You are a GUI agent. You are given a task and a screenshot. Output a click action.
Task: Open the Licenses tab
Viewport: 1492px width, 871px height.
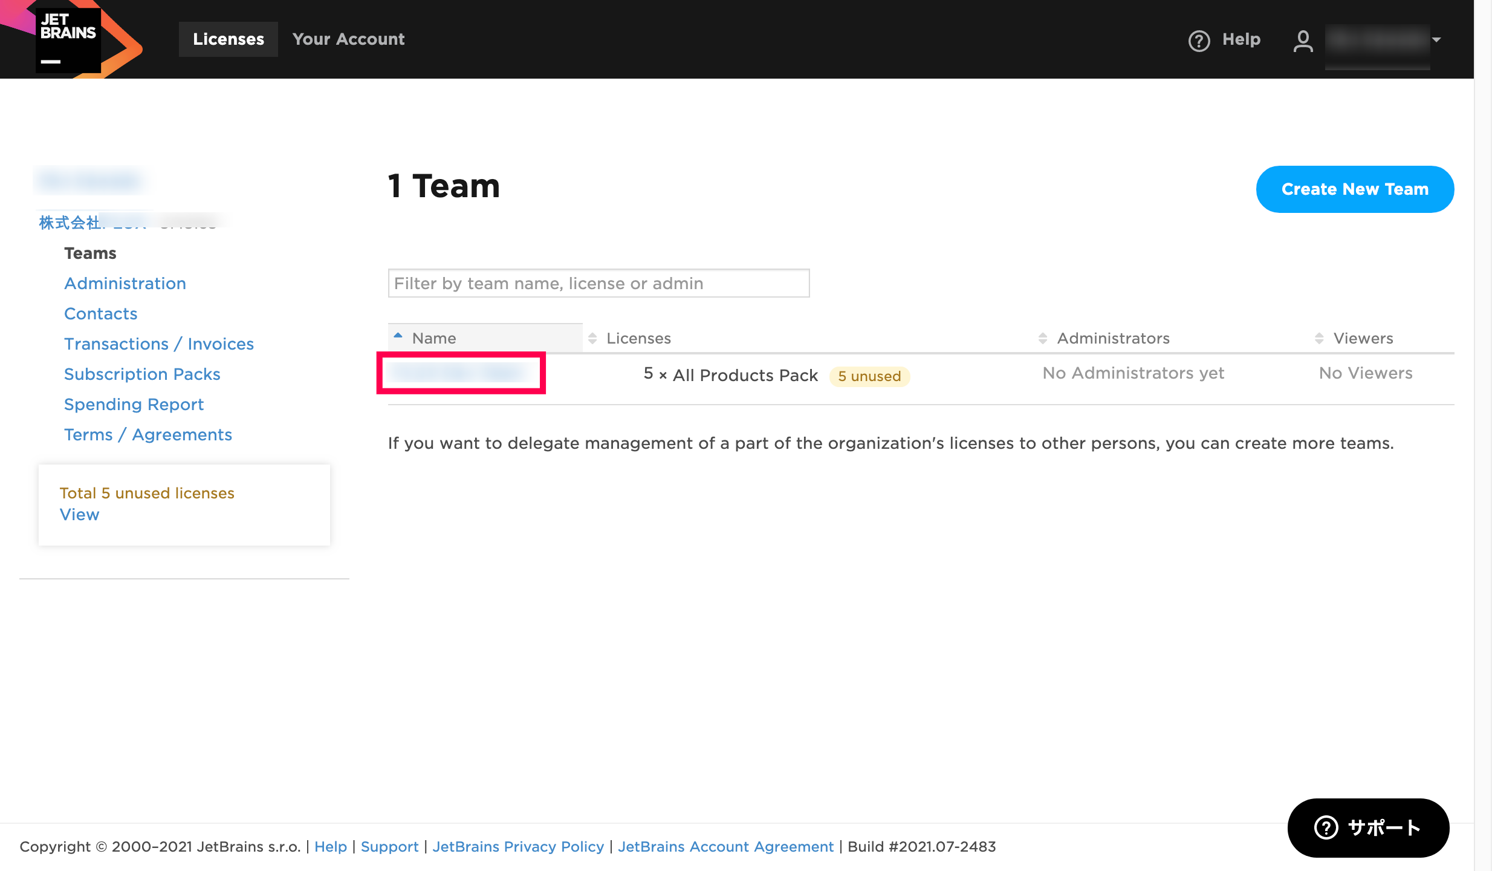(x=229, y=39)
